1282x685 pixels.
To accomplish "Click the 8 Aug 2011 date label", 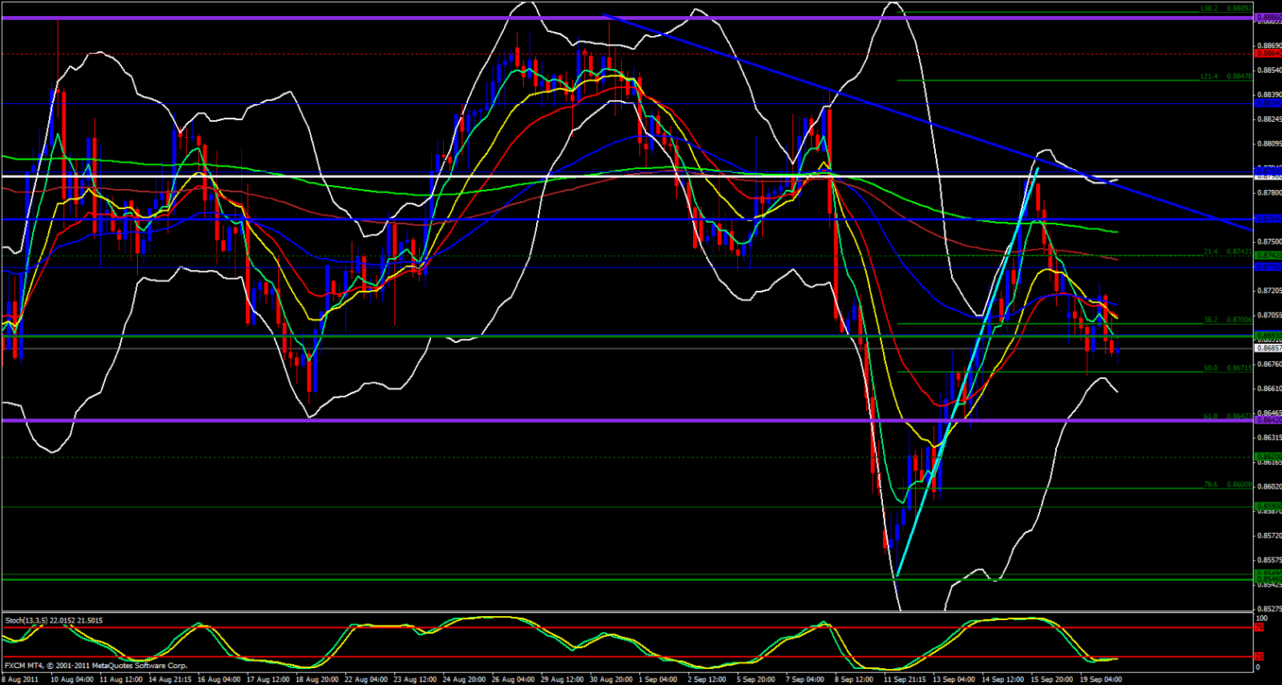I will [20, 679].
